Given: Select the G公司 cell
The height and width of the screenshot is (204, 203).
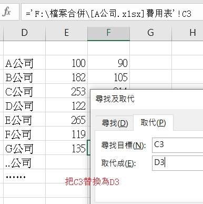Looking at the screenshot, I should (x=24, y=148).
